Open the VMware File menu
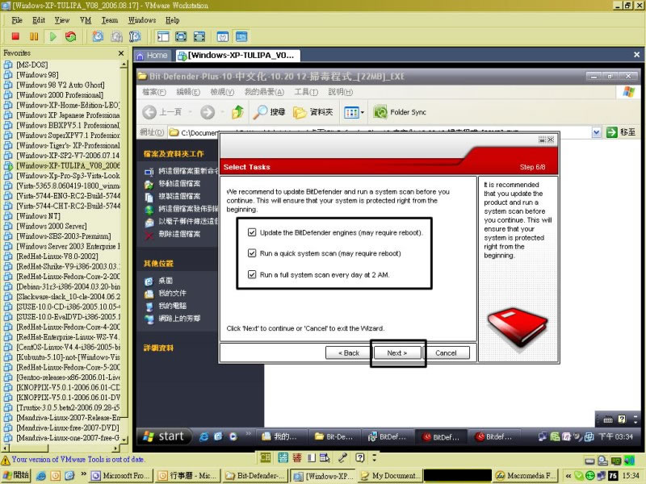The image size is (646, 484). tap(17, 20)
